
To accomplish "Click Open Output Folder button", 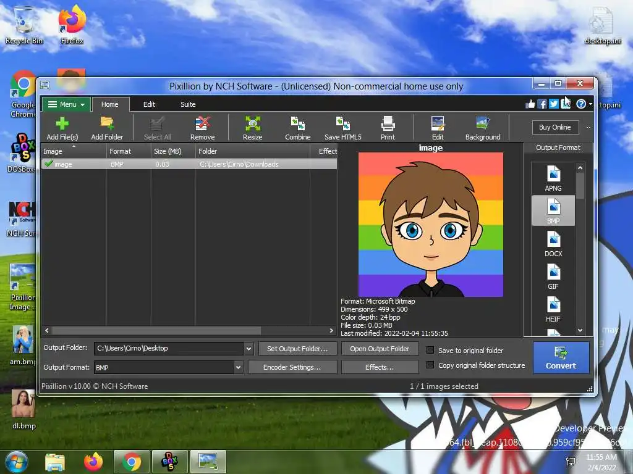I will (x=380, y=349).
